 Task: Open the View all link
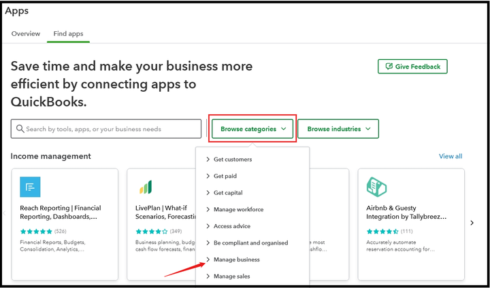451,156
